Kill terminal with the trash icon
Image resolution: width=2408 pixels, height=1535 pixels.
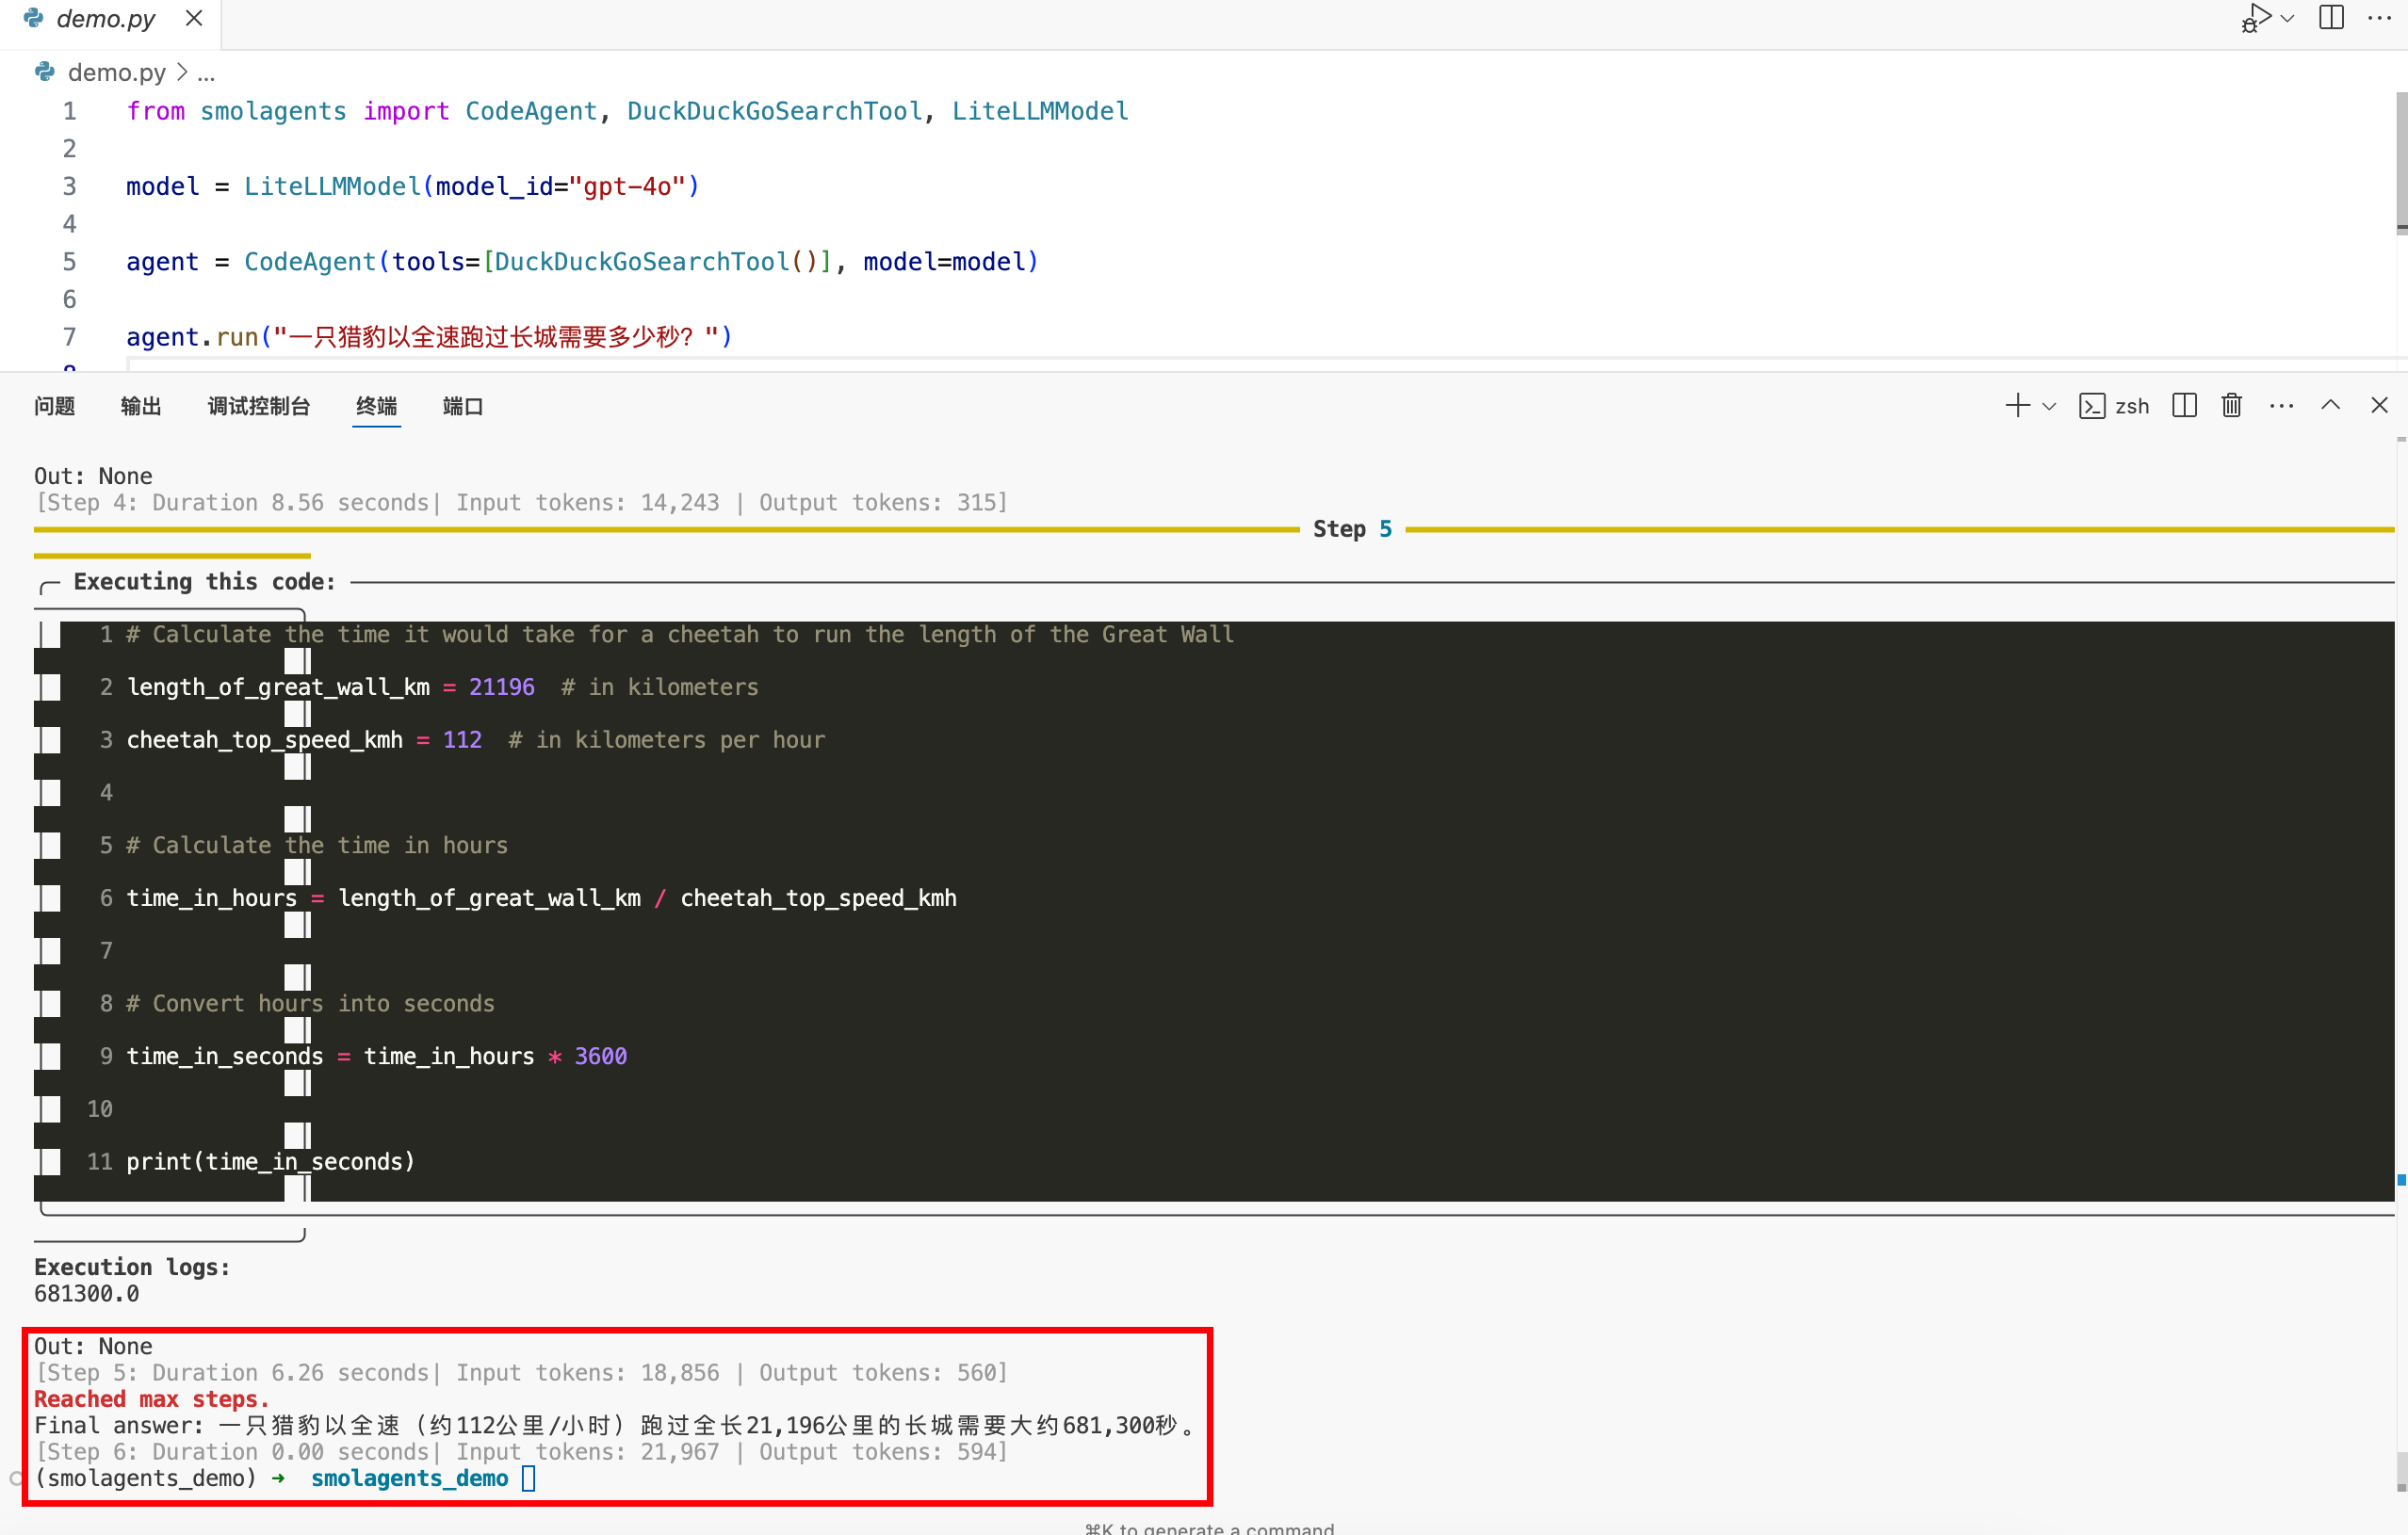2231,405
